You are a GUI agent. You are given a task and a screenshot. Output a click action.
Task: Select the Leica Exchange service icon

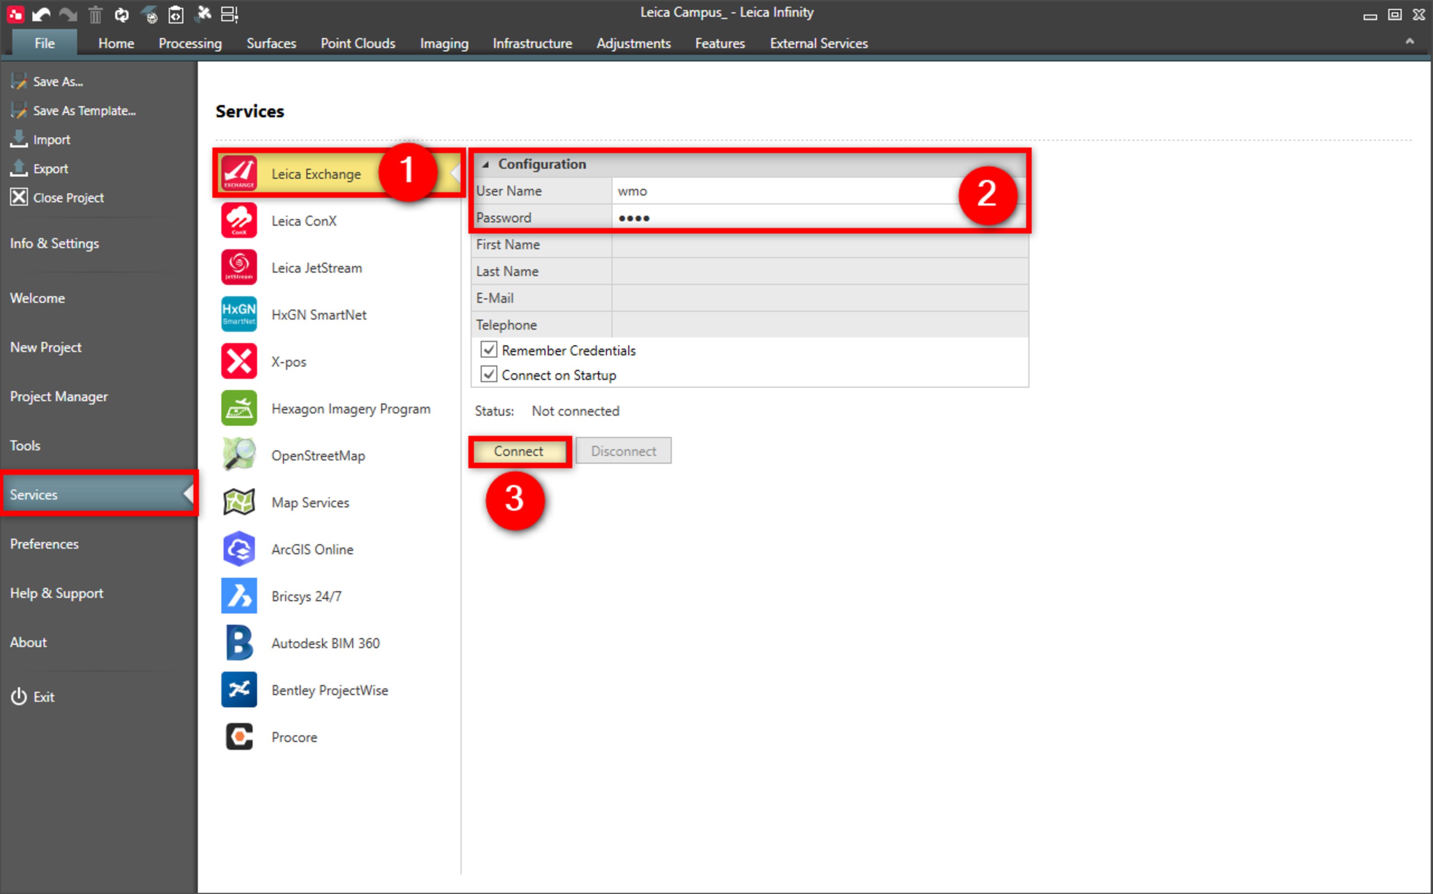point(239,173)
